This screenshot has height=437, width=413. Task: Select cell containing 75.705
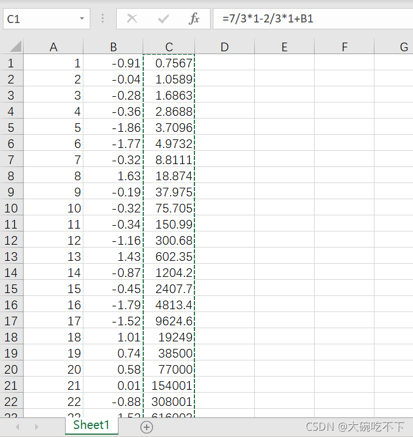point(169,208)
